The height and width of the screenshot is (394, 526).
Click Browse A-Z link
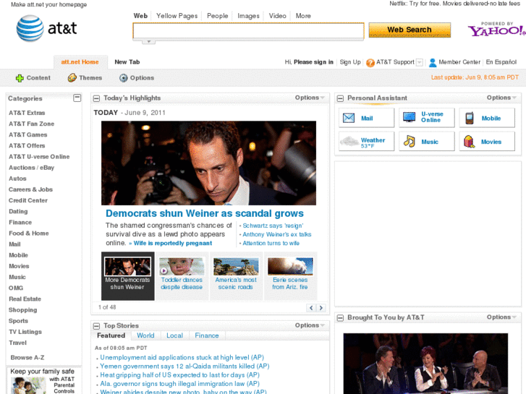[x=27, y=358]
